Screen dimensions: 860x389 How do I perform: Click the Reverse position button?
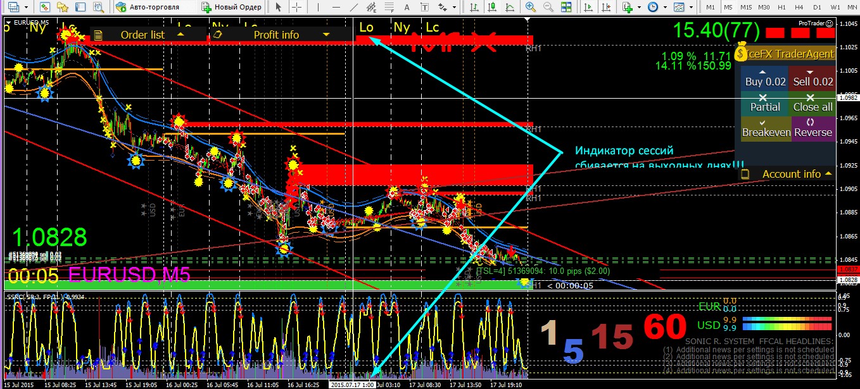(x=813, y=129)
